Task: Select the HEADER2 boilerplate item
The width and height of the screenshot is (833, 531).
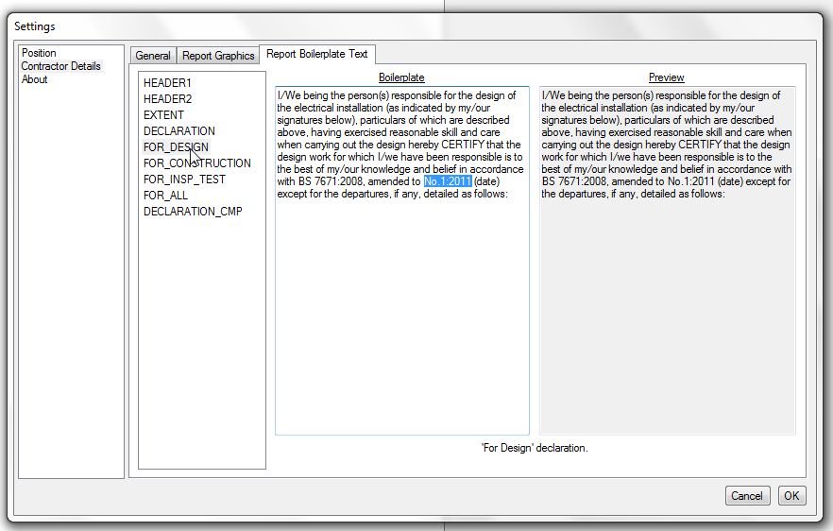Action: coord(167,99)
